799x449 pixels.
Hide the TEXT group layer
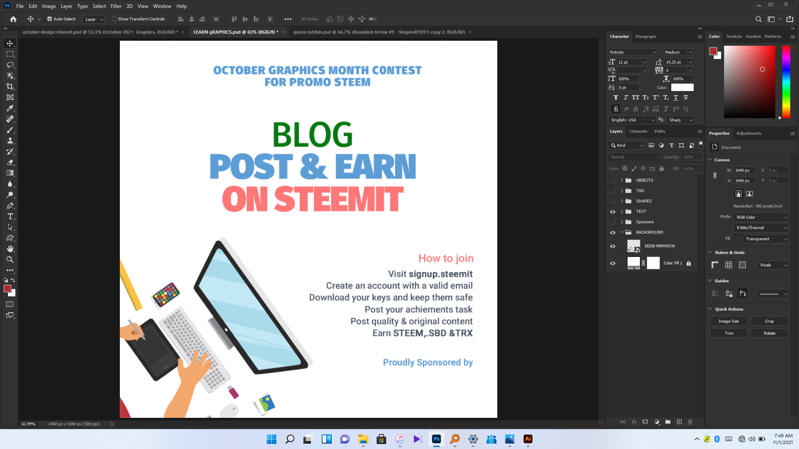613,212
